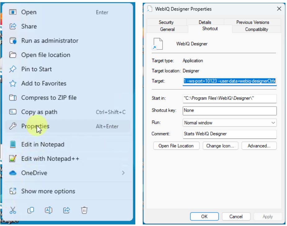Click the Target location value "Designer"

point(191,71)
